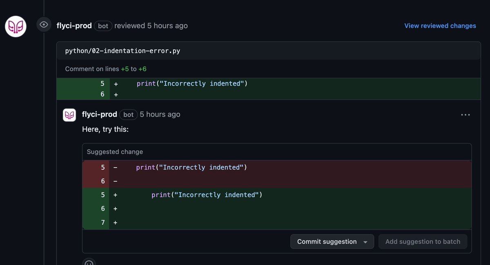Screen dimensions: 490x265
Task: Click View reviewed changes link
Action: click(440, 26)
